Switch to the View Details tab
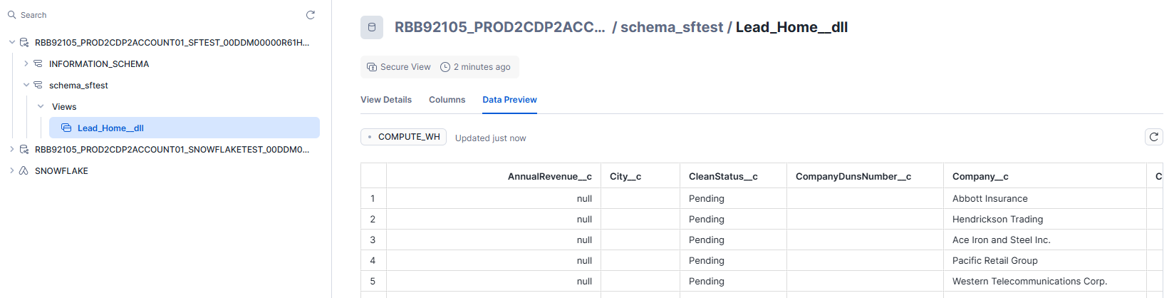Viewport: 1174px width, 298px height. [386, 100]
